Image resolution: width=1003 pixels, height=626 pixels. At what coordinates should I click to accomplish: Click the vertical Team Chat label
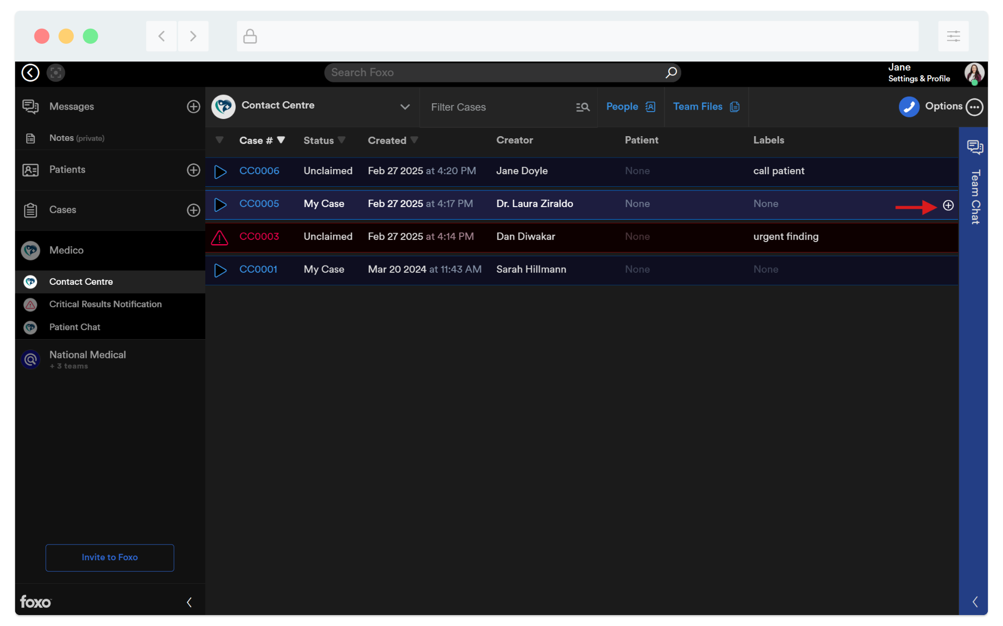975,197
